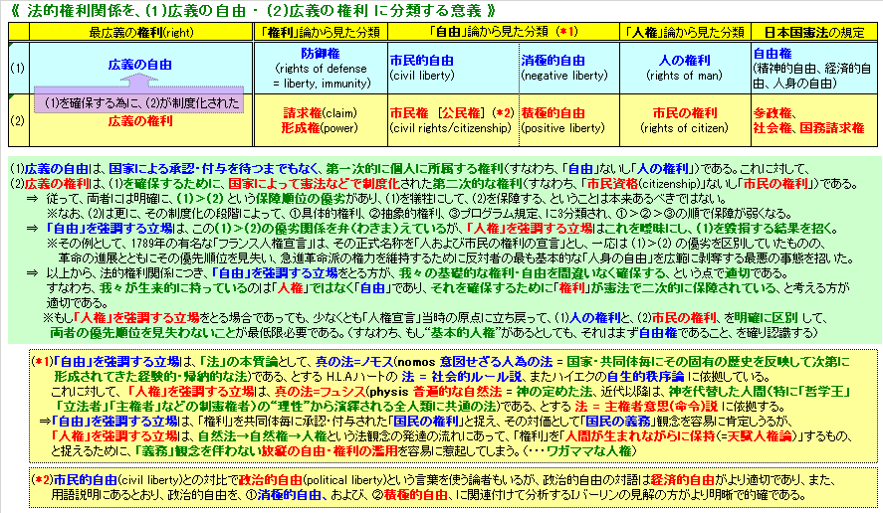Click the (*2) marker beside 公民権 in the table
Image resolution: width=883 pixels, height=513 pixels.
coord(503,113)
